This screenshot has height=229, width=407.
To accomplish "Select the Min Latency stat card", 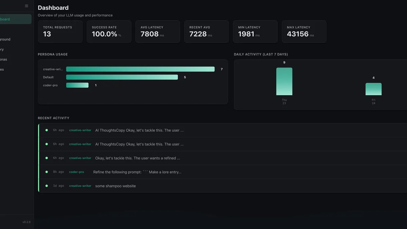I will [255, 32].
